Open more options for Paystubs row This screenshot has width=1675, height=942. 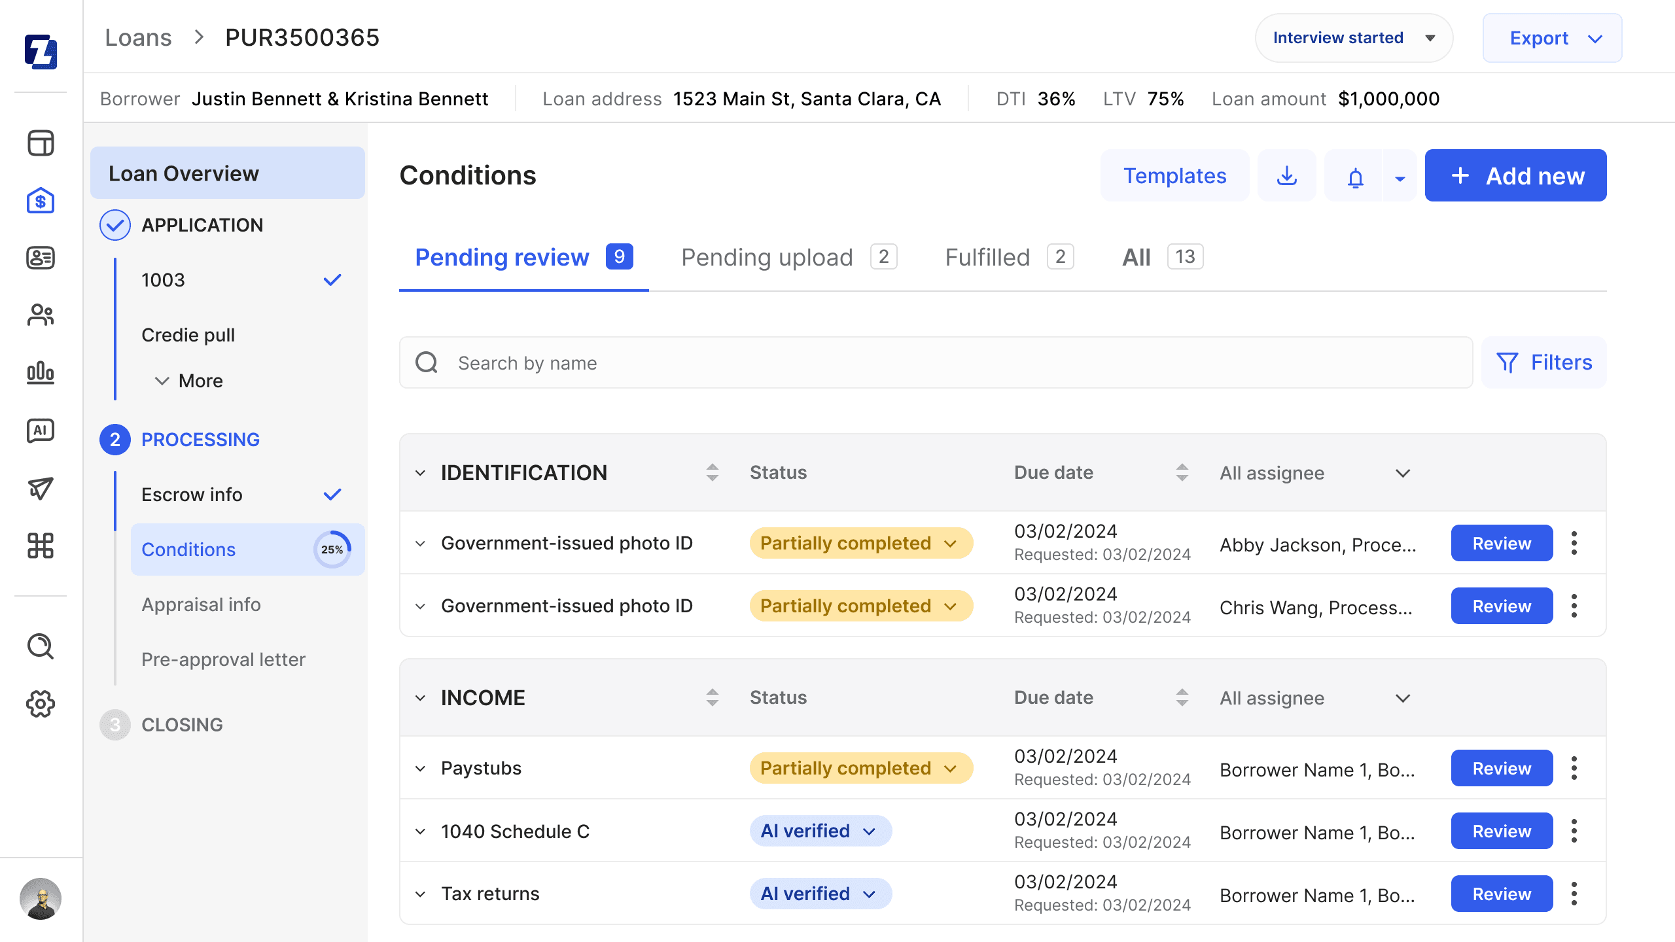[x=1574, y=768]
